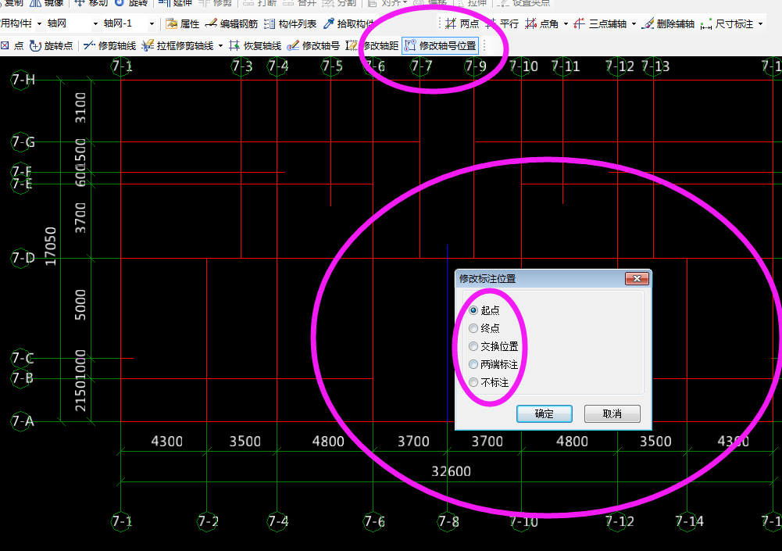Pick the 两点 two-point auxiliary axis tool
The height and width of the screenshot is (551, 782).
click(462, 23)
